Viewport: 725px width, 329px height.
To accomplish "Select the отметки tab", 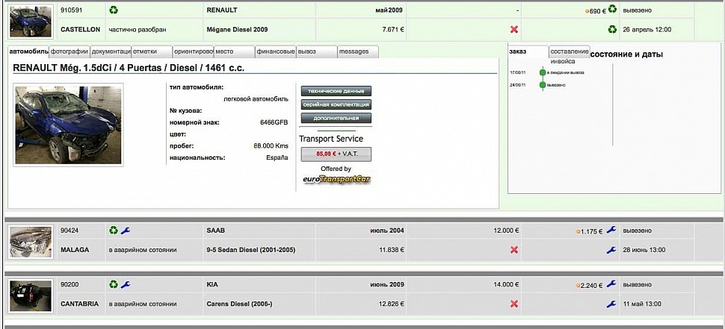I will click(152, 51).
